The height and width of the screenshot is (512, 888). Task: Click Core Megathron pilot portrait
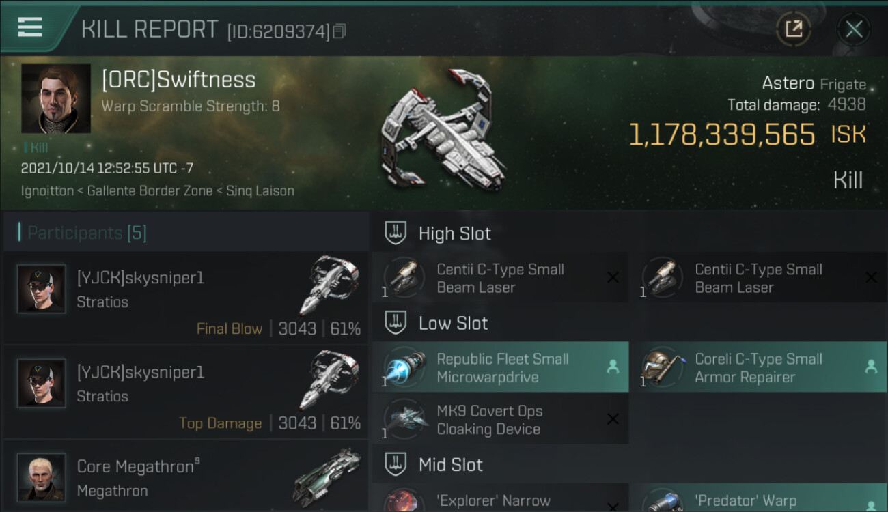(x=42, y=477)
